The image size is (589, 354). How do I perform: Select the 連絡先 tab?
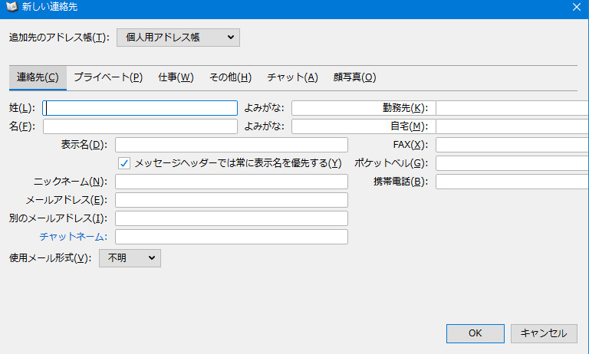coord(38,77)
